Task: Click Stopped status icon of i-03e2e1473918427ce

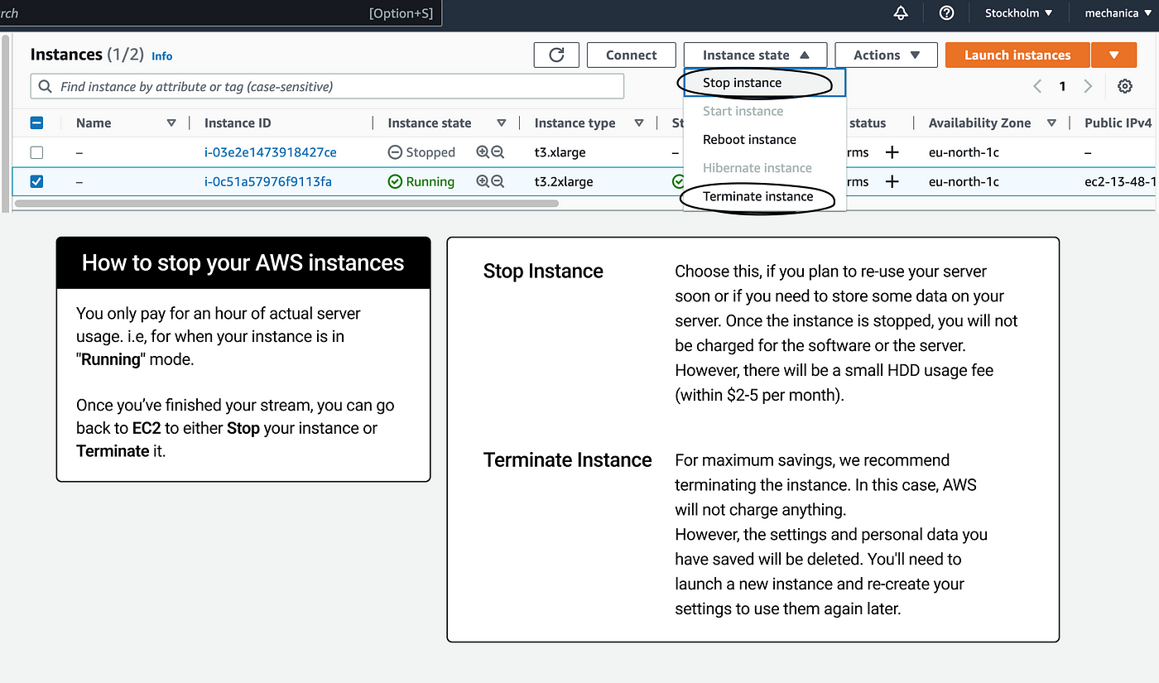Action: pyautogui.click(x=395, y=152)
